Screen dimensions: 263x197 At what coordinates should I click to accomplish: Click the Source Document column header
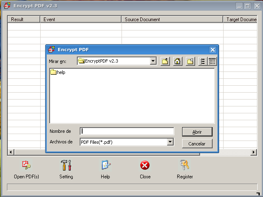click(172, 19)
